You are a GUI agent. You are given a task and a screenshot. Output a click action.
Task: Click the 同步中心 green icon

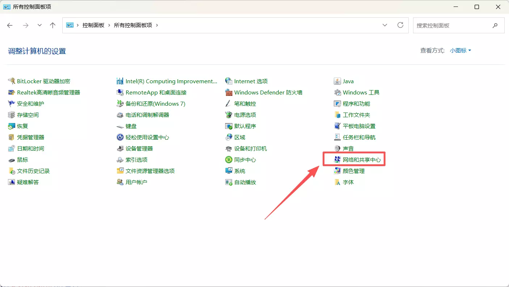[x=228, y=160]
